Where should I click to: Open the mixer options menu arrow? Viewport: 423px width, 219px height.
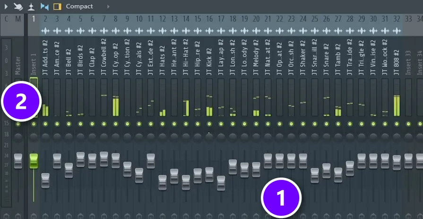pyautogui.click(x=6, y=7)
